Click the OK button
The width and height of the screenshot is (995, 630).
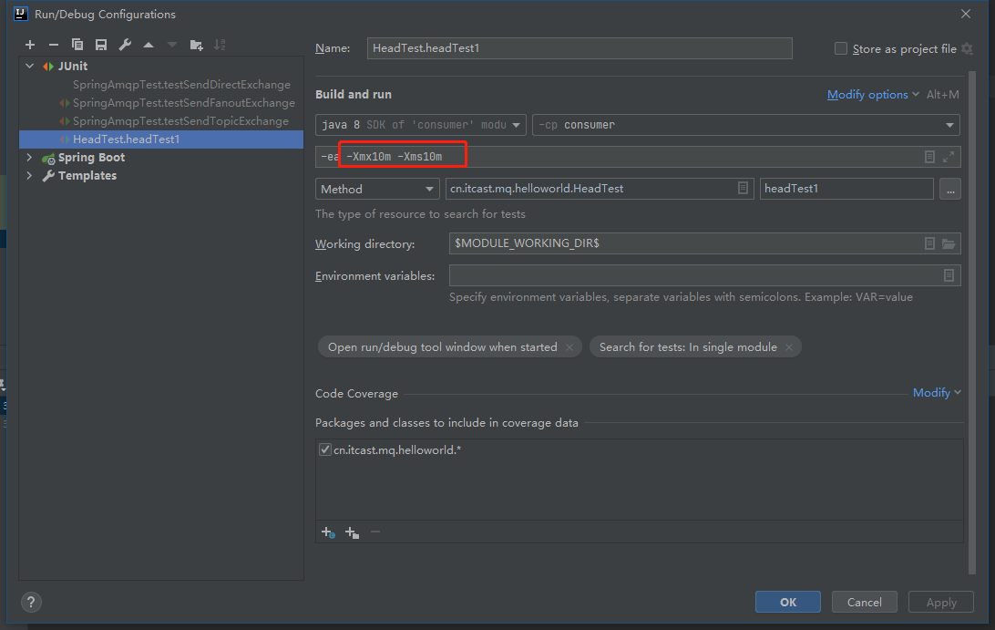coord(787,602)
